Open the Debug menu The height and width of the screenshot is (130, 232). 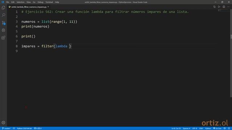coord(40,2)
